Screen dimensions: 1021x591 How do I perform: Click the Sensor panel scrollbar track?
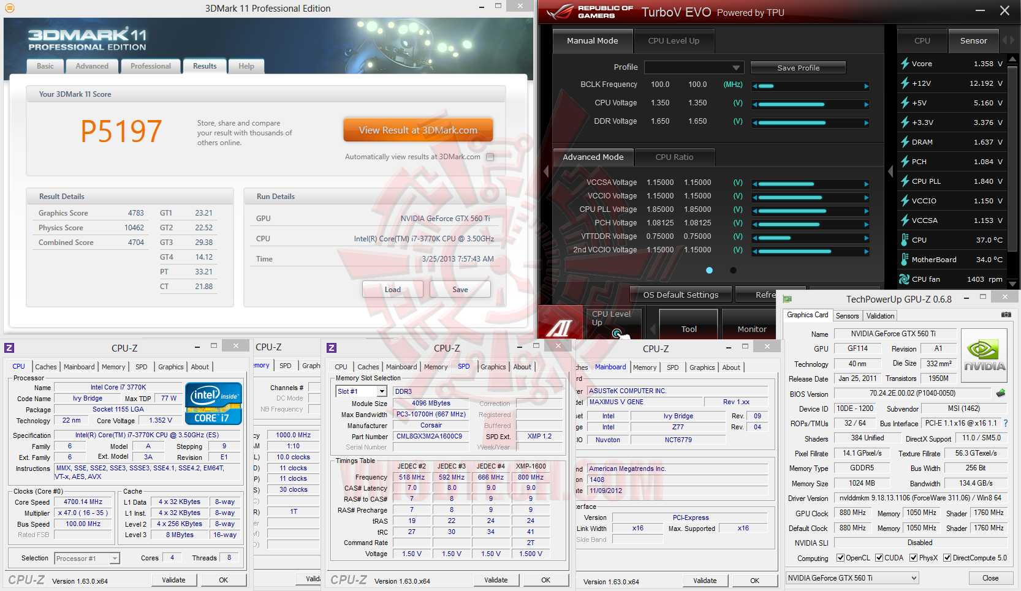1011,171
